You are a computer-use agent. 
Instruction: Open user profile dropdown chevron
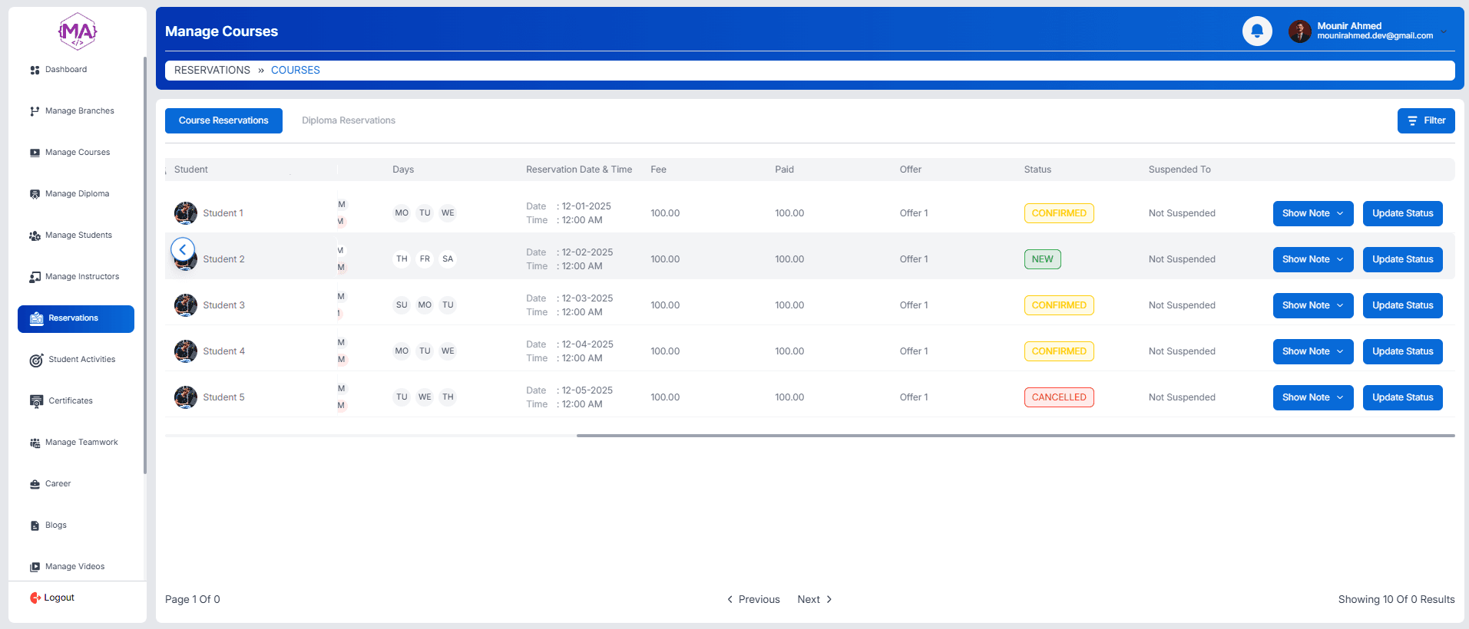(x=1444, y=31)
